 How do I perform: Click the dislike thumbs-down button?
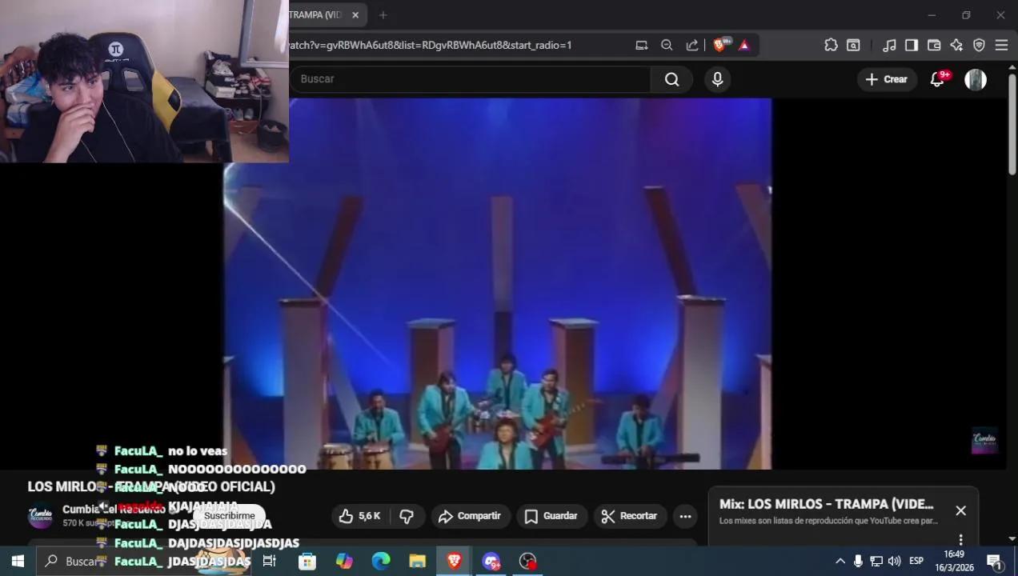point(407,516)
